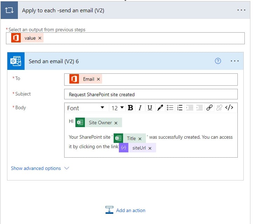
Task: Click the Add an action insert icon
Action: tap(109, 210)
